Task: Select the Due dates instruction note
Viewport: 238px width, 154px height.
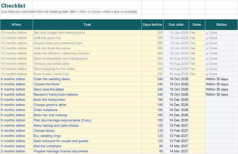Action: tap(69, 12)
